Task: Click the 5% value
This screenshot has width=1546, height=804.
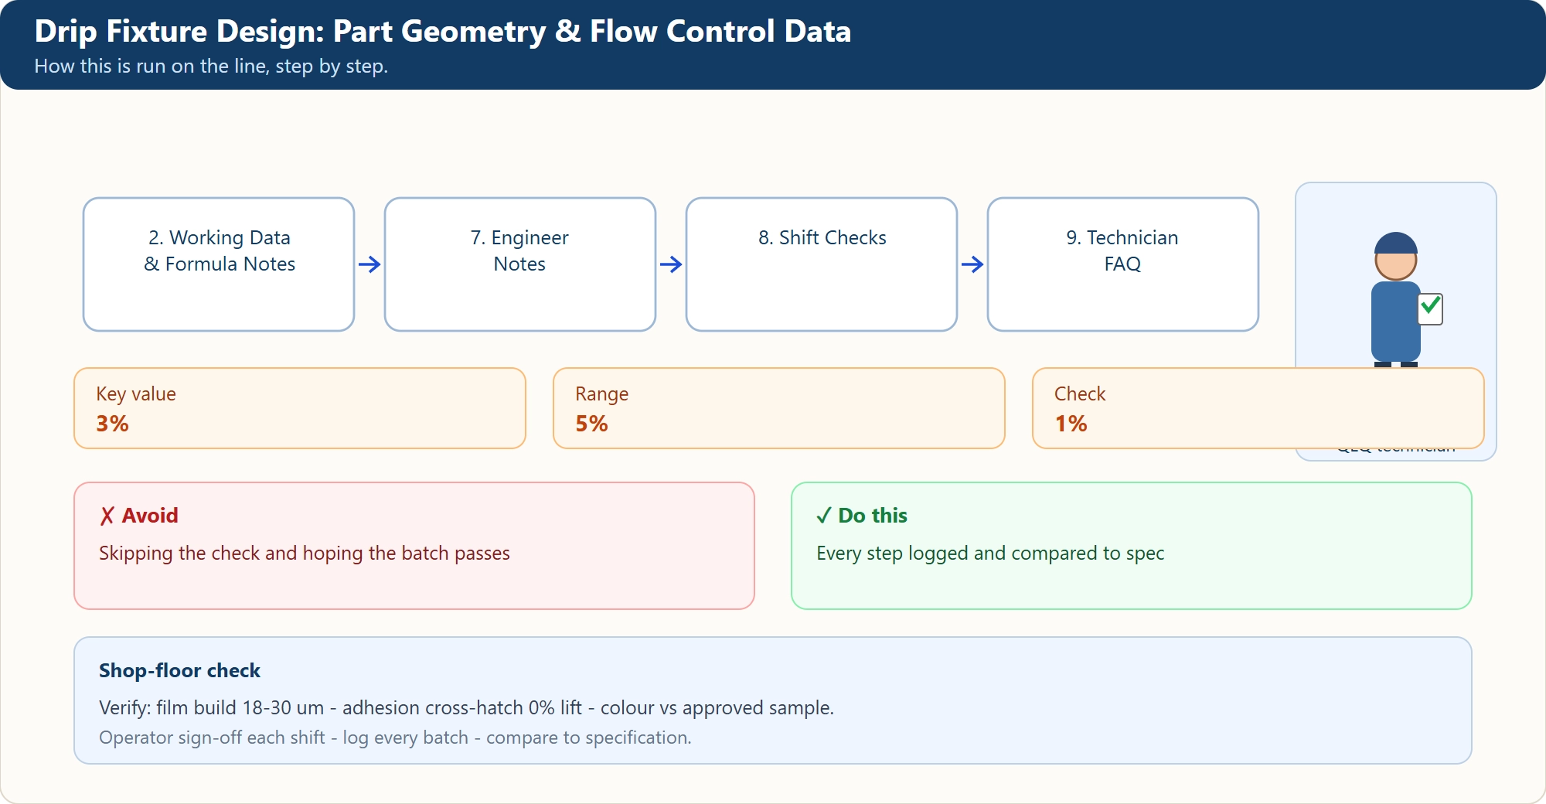Action: click(591, 424)
